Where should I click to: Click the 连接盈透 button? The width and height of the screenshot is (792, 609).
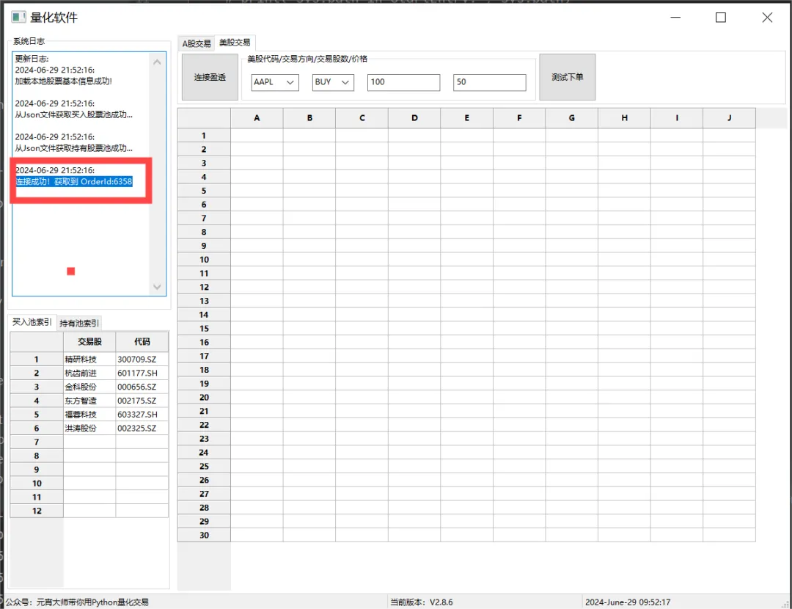[210, 77]
